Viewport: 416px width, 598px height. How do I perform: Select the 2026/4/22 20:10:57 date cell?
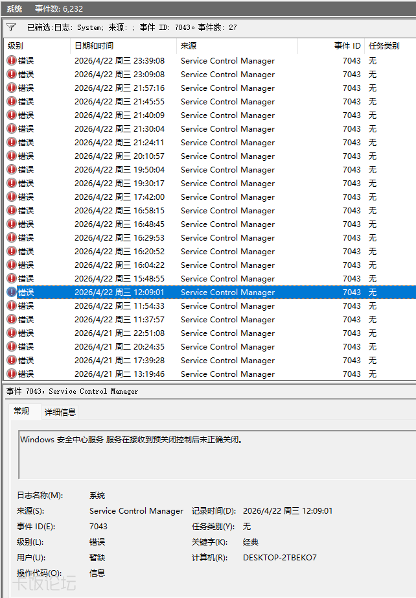click(x=120, y=156)
